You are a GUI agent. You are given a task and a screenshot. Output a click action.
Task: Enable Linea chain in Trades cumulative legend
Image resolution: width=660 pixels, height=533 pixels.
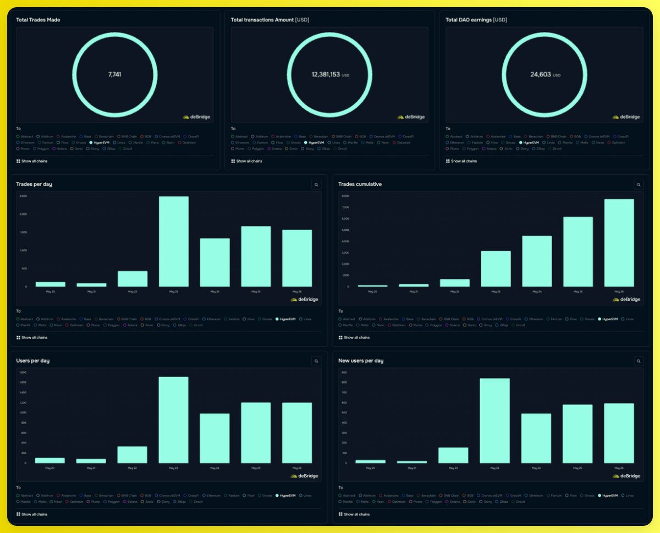coord(628,319)
